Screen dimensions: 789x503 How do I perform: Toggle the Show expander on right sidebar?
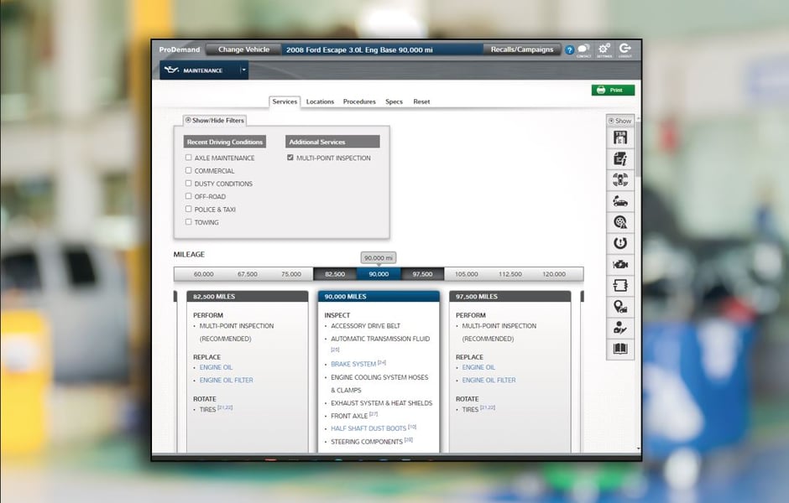[x=620, y=121]
